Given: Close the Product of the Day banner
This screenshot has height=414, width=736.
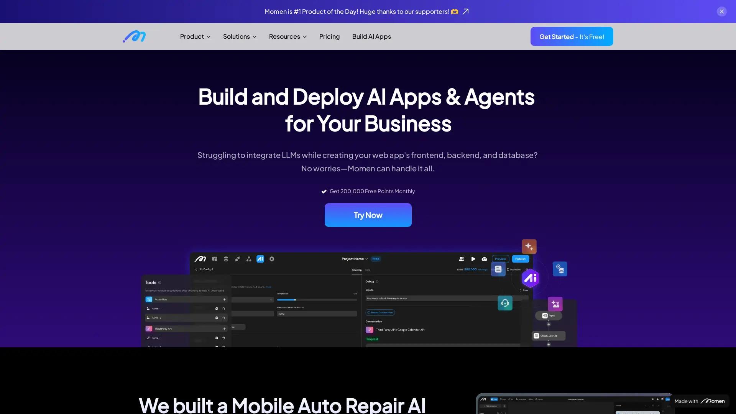Looking at the screenshot, I should pos(721,11).
